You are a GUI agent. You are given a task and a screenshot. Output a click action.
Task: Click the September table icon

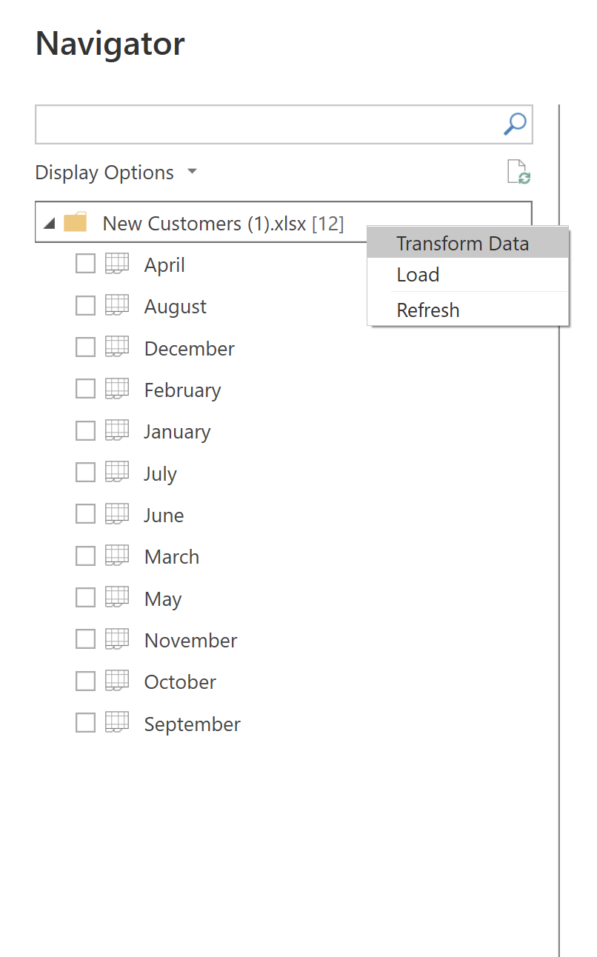point(117,723)
